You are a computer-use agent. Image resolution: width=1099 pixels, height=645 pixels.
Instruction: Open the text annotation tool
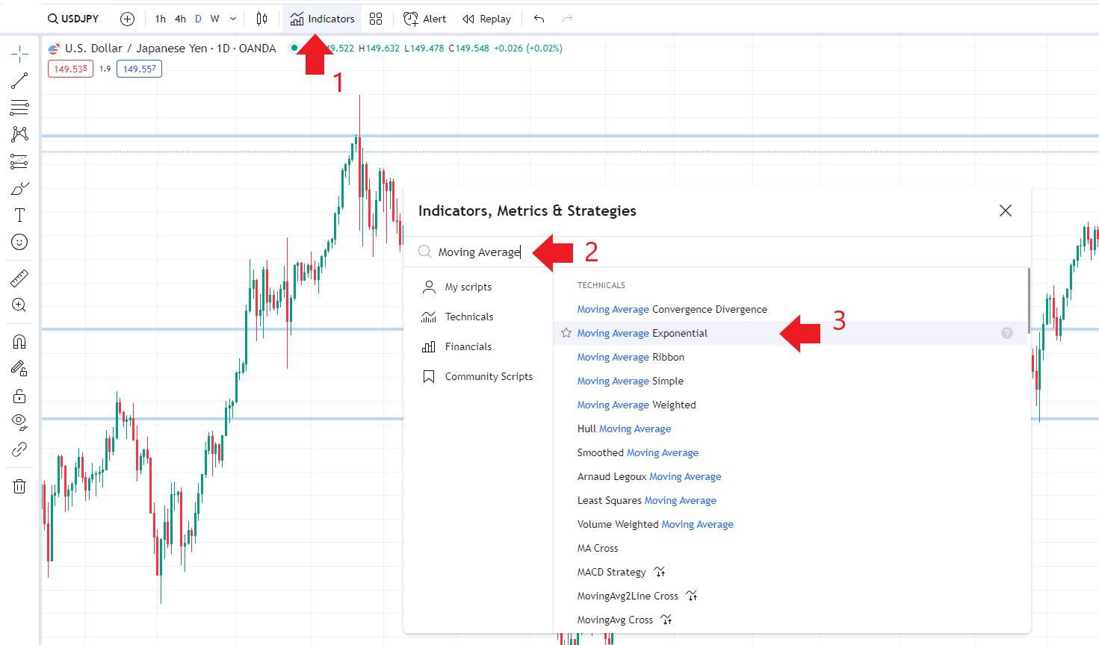click(19, 214)
